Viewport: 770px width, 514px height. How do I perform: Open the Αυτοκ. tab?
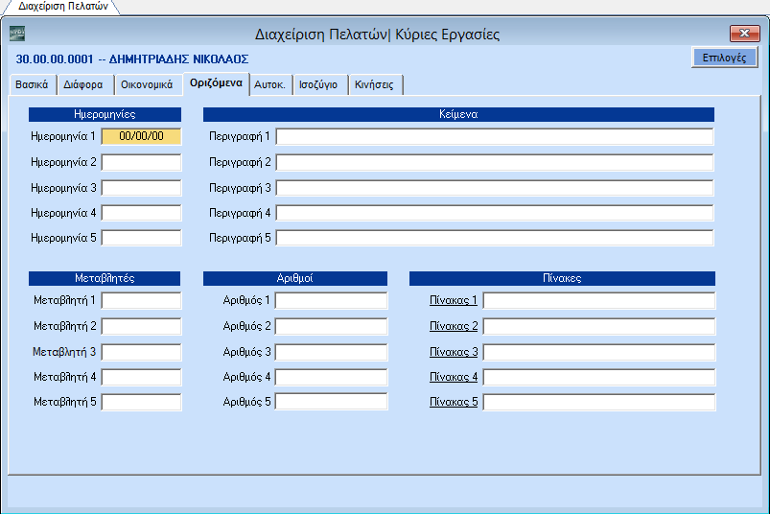point(270,84)
